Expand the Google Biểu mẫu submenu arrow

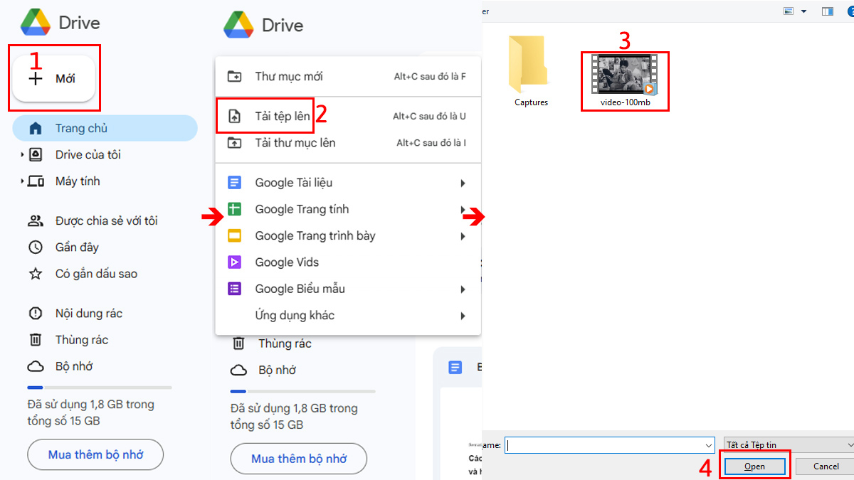click(463, 289)
